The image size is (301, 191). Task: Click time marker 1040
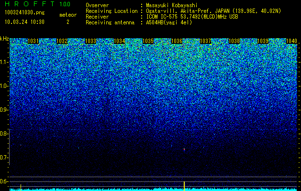(x=291, y=41)
